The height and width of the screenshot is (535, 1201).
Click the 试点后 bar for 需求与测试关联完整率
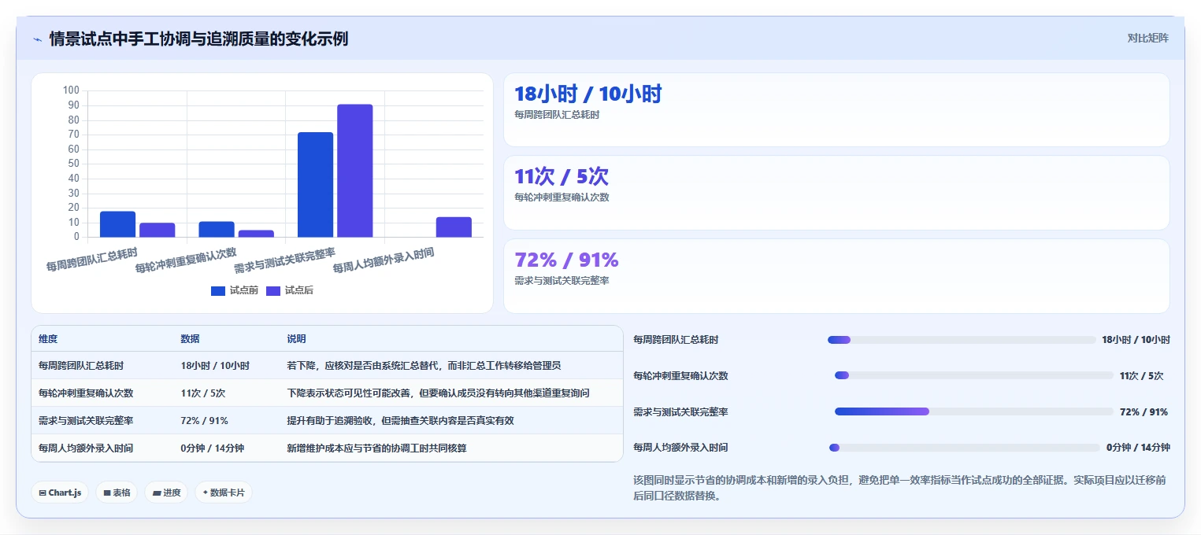click(355, 171)
